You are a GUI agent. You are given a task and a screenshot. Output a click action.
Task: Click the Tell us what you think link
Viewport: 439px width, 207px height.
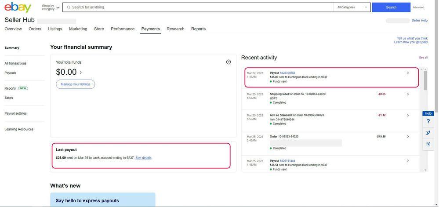click(x=412, y=38)
